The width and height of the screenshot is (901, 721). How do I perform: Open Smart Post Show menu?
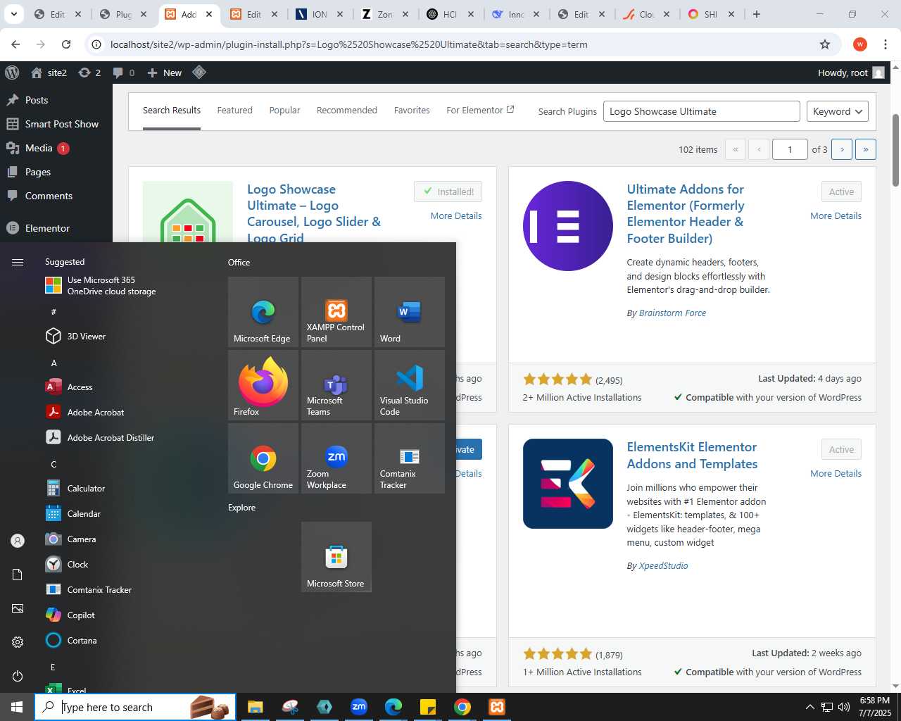pyautogui.click(x=56, y=124)
